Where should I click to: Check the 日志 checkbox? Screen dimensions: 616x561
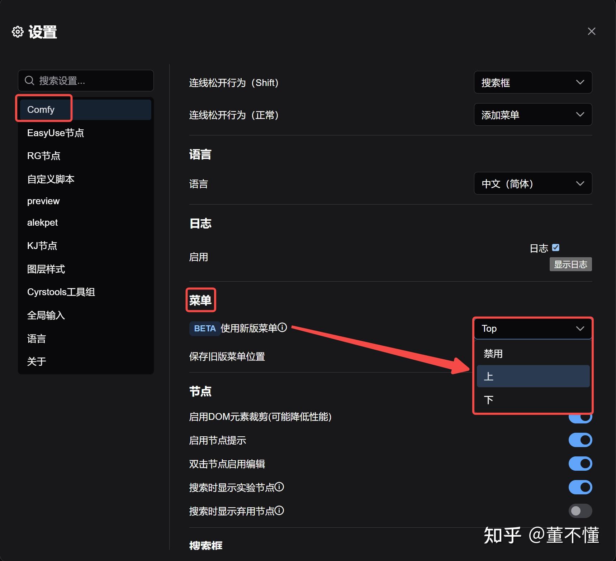555,247
